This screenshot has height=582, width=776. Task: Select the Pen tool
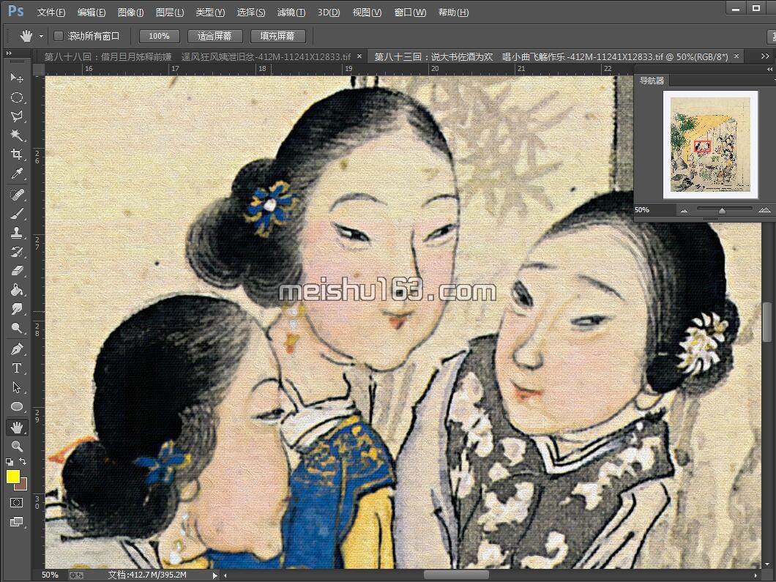coord(17,349)
